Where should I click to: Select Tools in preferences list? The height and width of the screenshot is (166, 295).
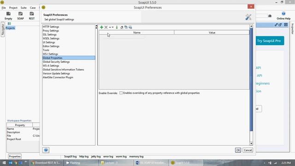pyautogui.click(x=69, y=50)
